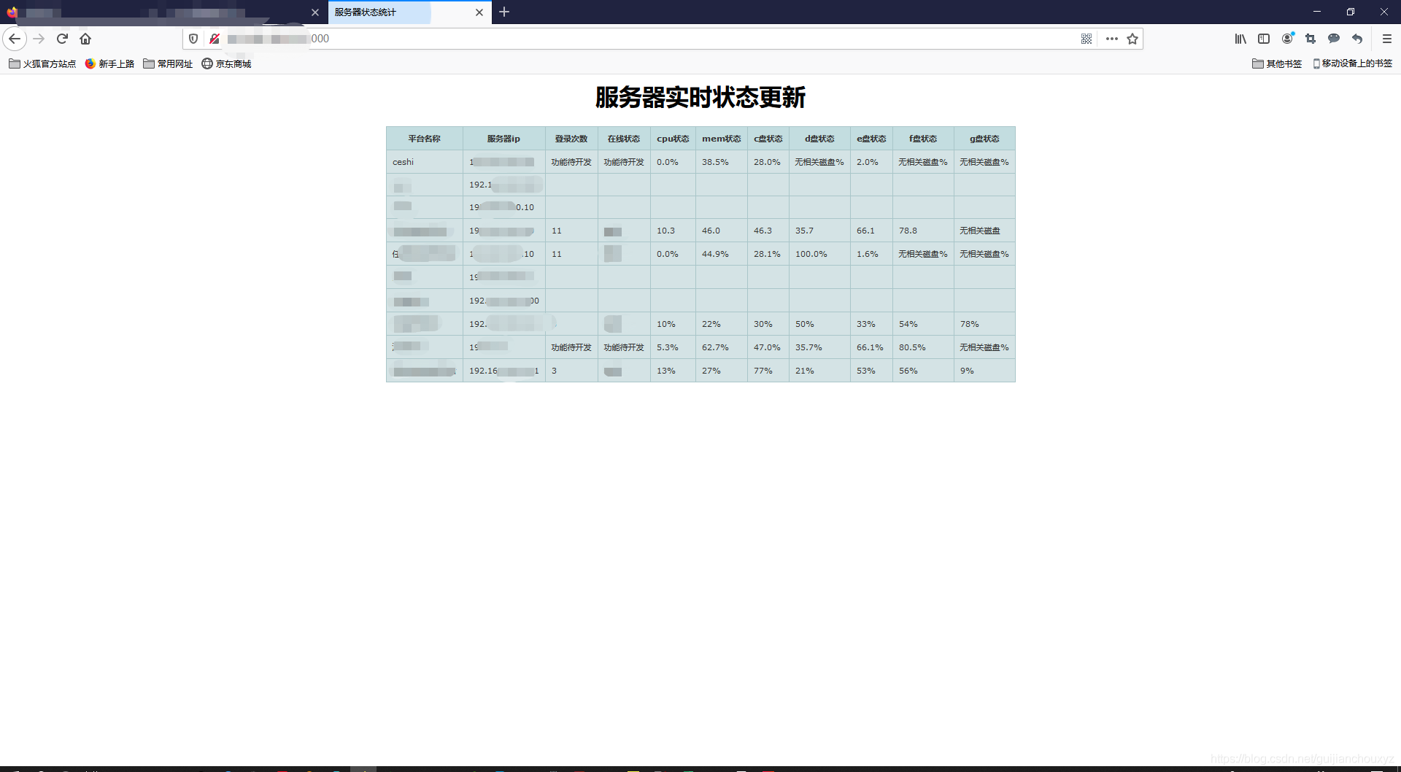The image size is (1401, 772).
Task: Select the 100.0% d盘 cell
Action: click(x=819, y=254)
